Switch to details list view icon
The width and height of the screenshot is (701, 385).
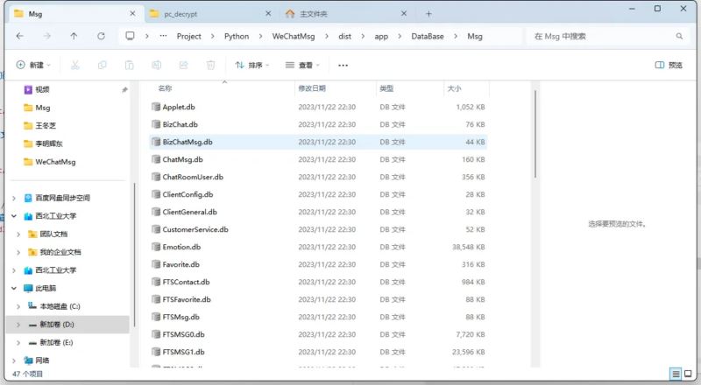coord(676,374)
